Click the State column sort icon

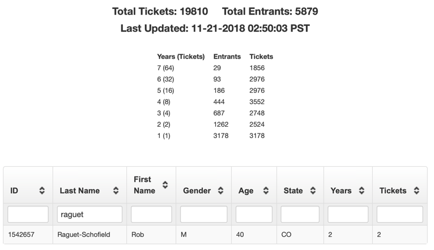click(x=313, y=191)
